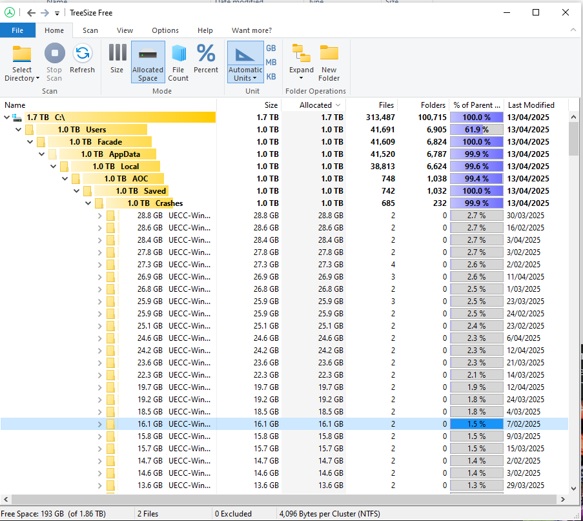Sort by the Folders column header
Viewport: 583px width, 521px height.
424,105
